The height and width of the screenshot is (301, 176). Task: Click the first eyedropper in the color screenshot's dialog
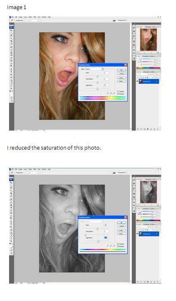pyautogui.click(x=107, y=93)
